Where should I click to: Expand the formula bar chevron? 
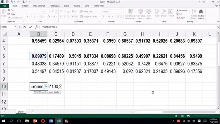218,27
